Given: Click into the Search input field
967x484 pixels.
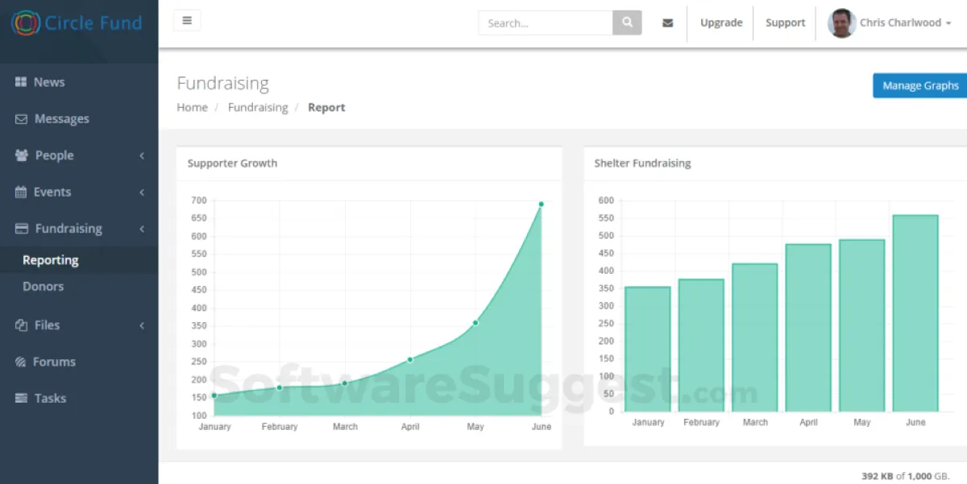Looking at the screenshot, I should pos(546,23).
